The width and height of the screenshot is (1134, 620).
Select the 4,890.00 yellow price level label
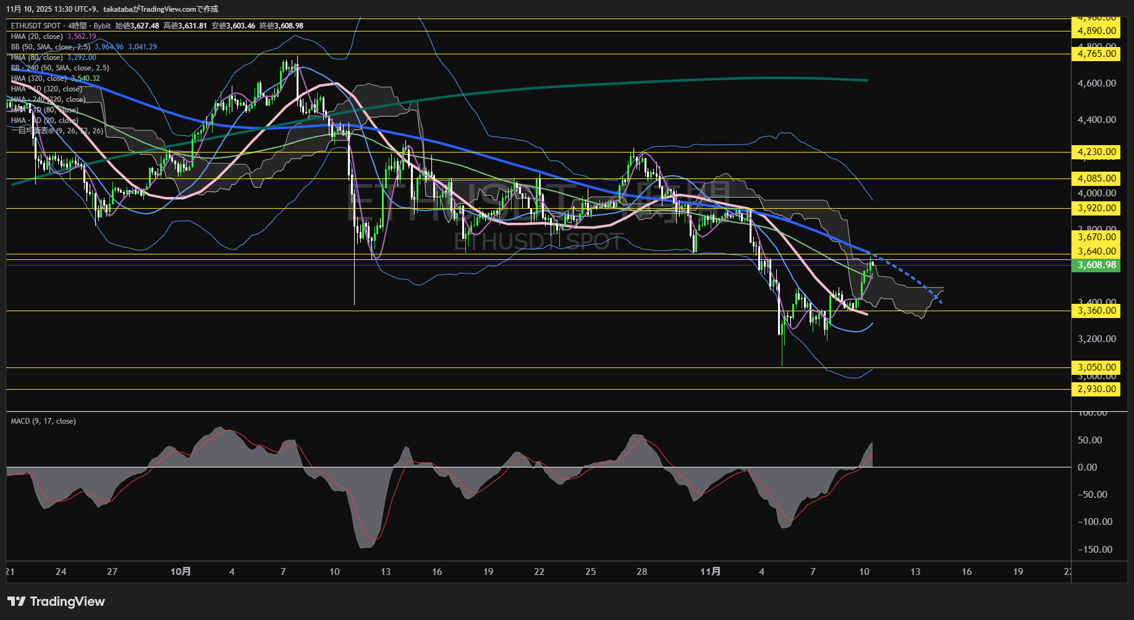click(x=1097, y=31)
